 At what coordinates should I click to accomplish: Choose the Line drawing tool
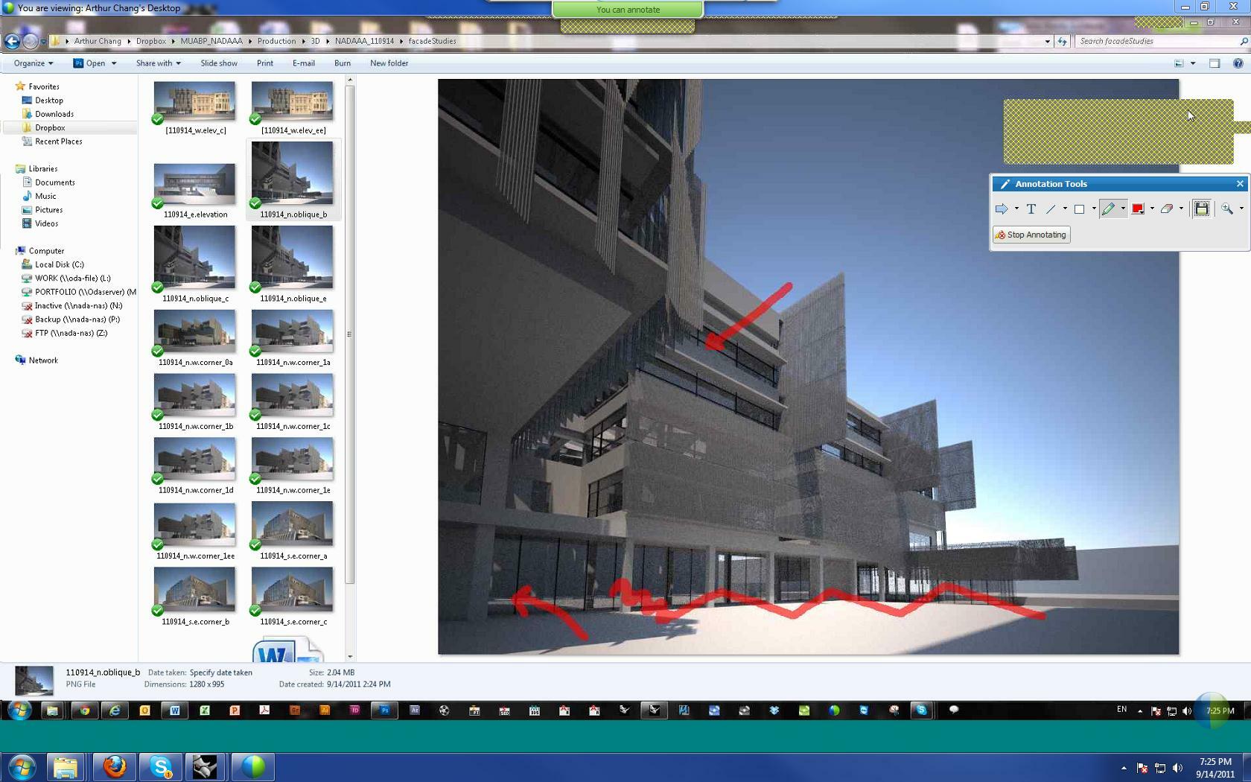(x=1051, y=209)
